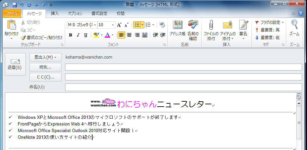Viewport: 307px width, 150px height.
Task: Set 重要度: 高 high importance
Action: 267,30
